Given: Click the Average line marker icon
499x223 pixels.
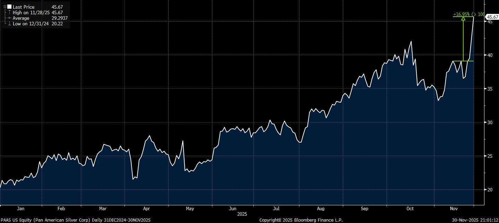Looking at the screenshot, I should 9,18.
